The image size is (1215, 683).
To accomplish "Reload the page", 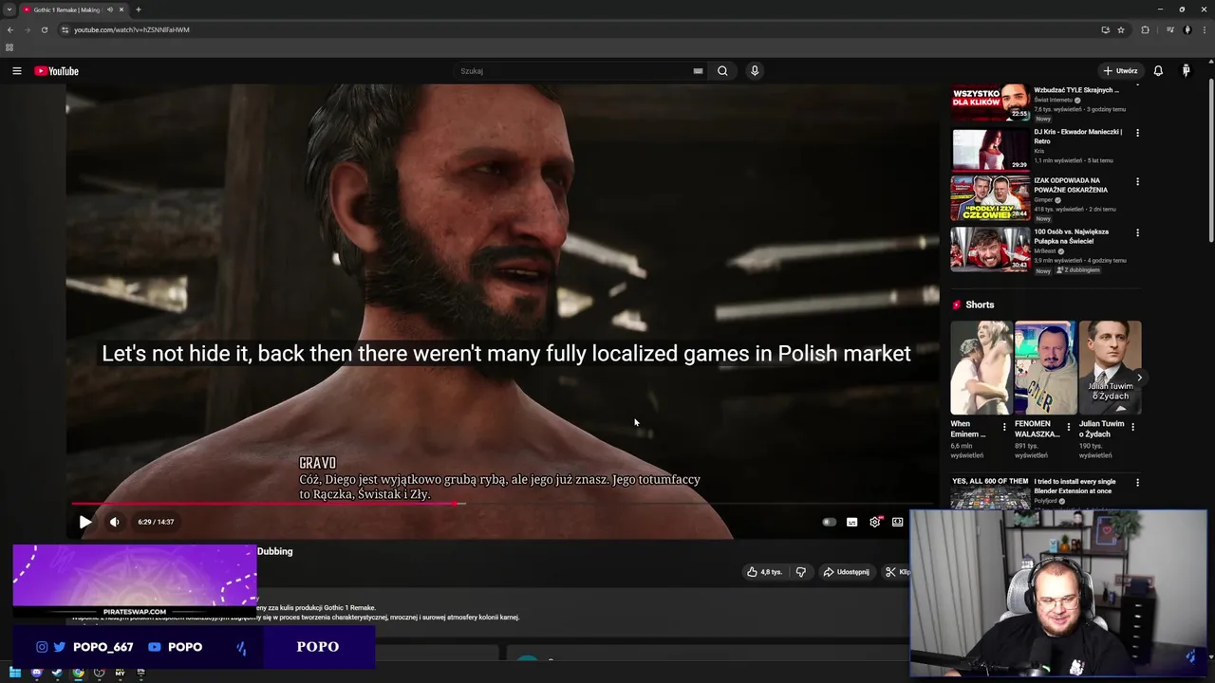I will [x=45, y=29].
